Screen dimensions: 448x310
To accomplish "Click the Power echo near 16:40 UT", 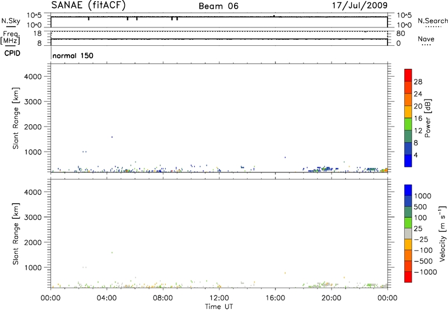I will click(x=285, y=157).
